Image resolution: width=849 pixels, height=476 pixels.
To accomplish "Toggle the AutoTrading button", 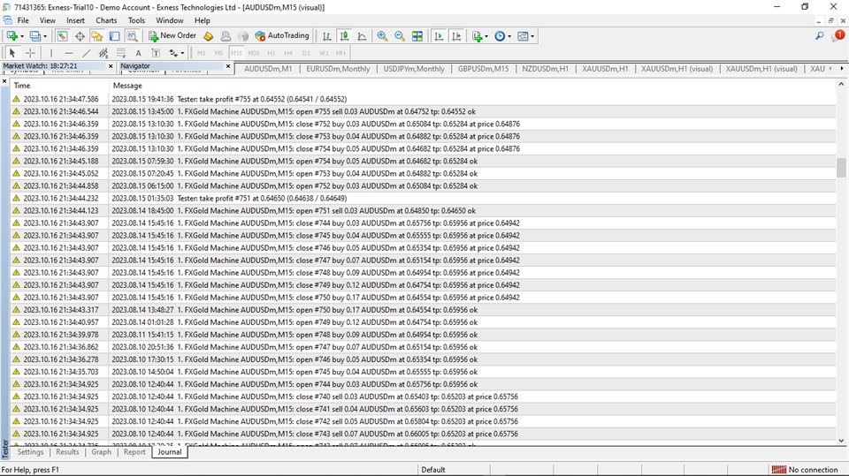I will pos(281,35).
